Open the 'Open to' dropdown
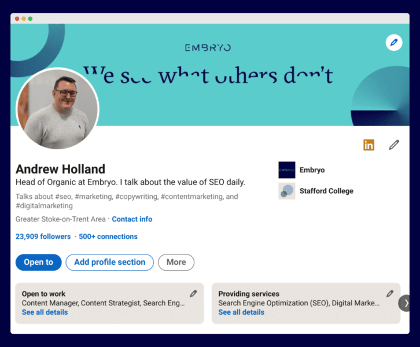The image size is (420, 347). click(38, 262)
